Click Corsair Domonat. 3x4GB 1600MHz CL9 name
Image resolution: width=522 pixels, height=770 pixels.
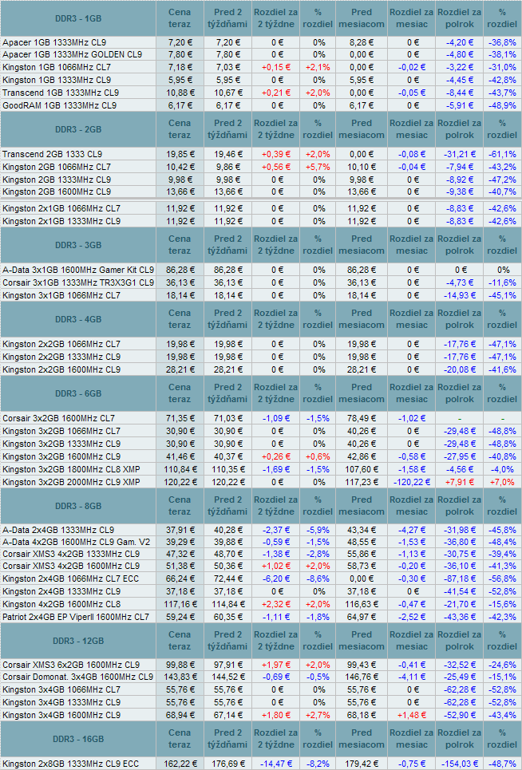tap(77, 677)
